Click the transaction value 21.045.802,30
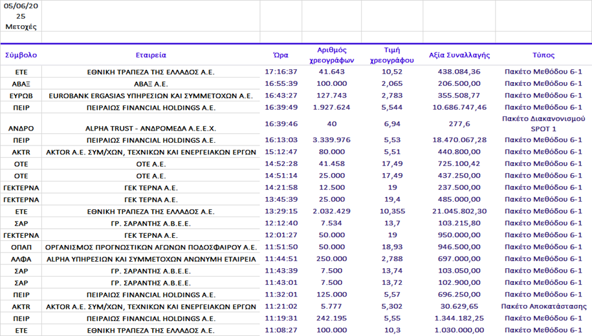The width and height of the screenshot is (592, 336). pos(459,211)
